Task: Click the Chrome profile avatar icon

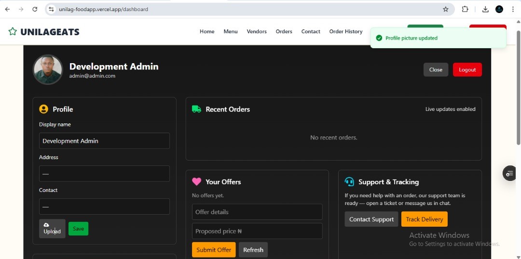Action: [x=499, y=9]
